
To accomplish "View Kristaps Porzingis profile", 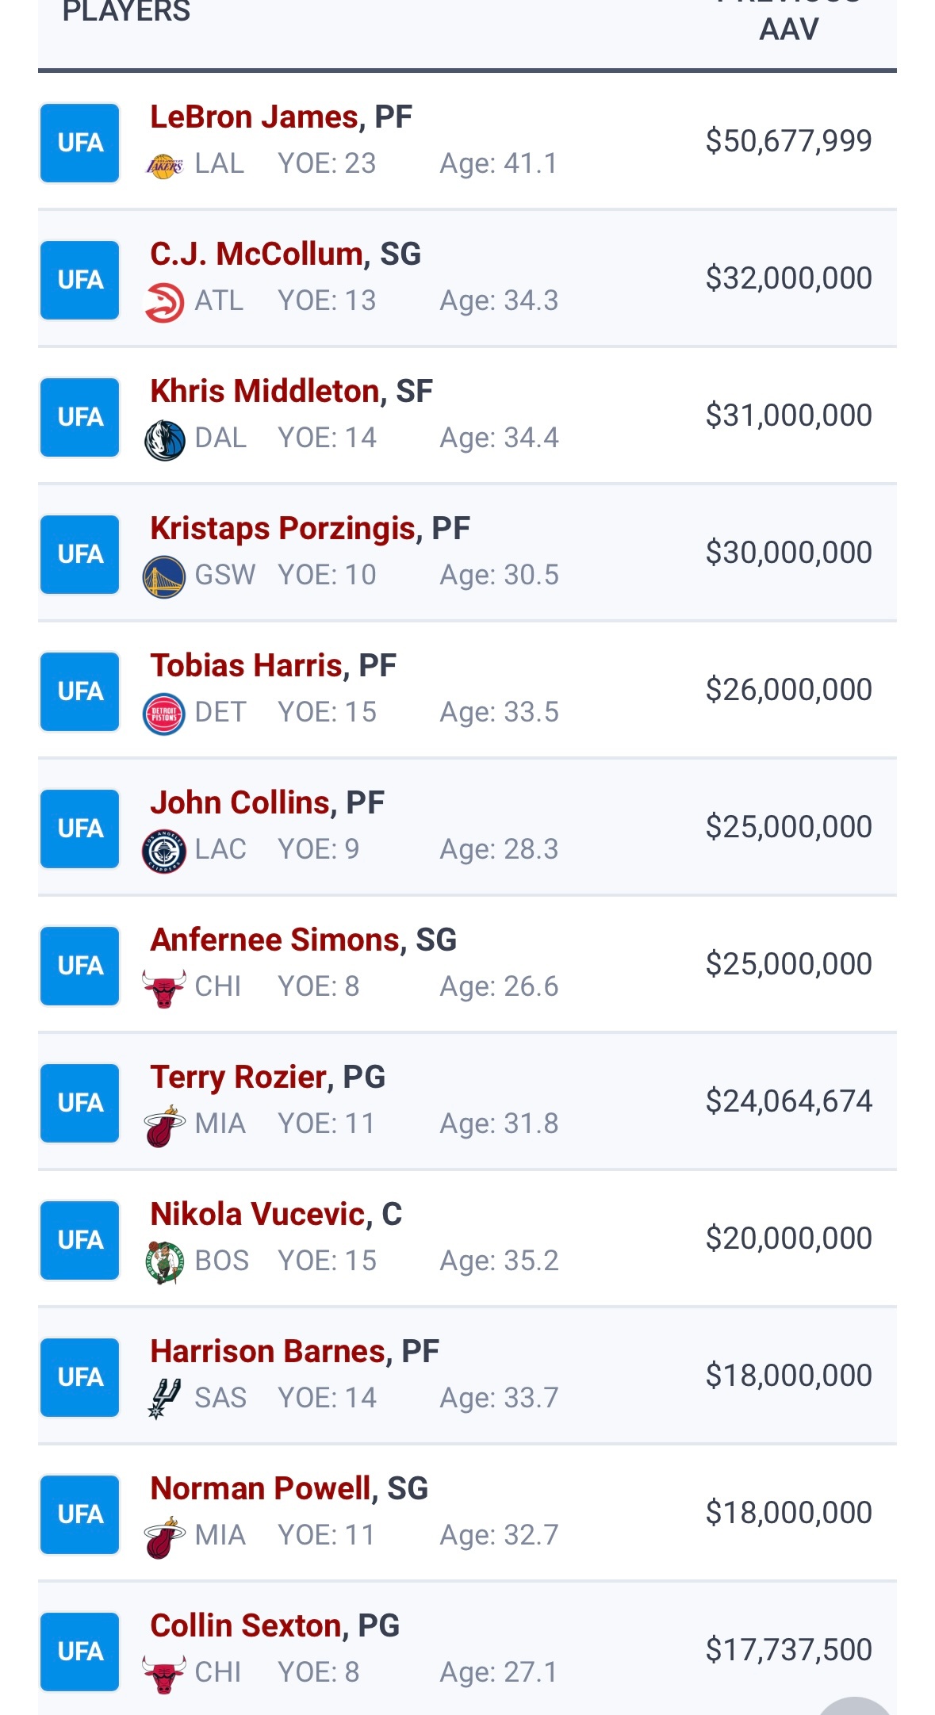I will (282, 529).
